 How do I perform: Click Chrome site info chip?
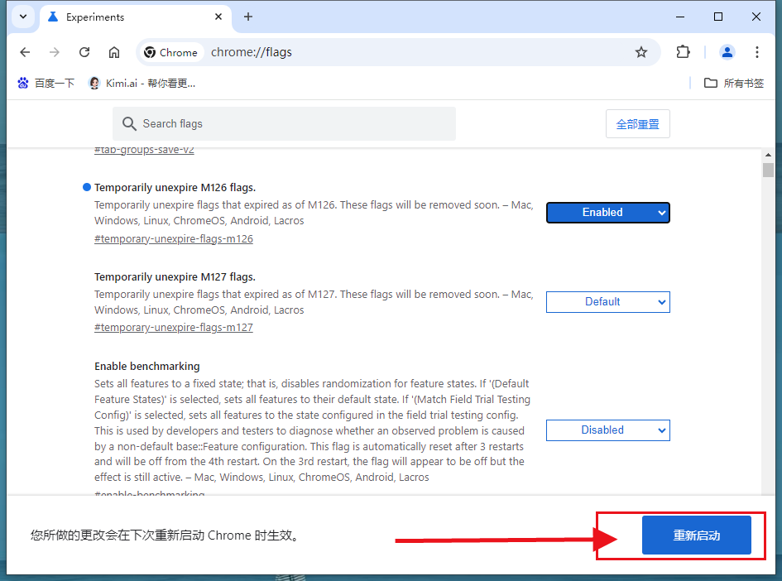[170, 52]
